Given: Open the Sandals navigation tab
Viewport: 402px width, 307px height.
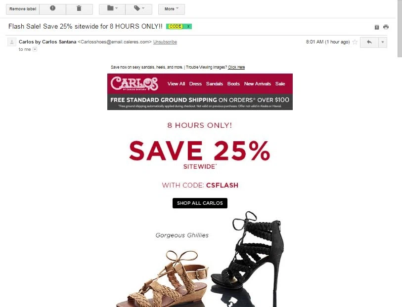Looking at the screenshot, I should (x=214, y=83).
